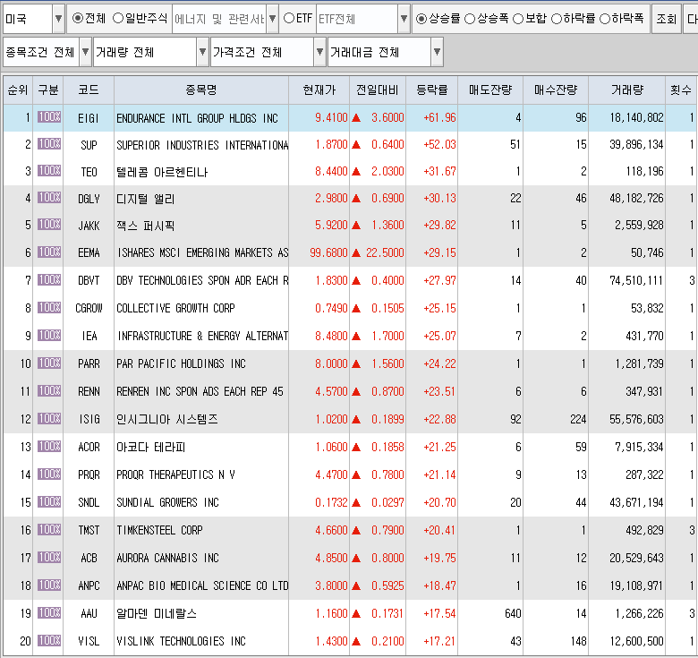
Task: Click the 100% badge in EEMA row
Action: 49,252
